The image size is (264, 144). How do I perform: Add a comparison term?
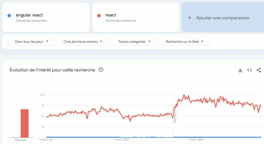[x=222, y=17]
